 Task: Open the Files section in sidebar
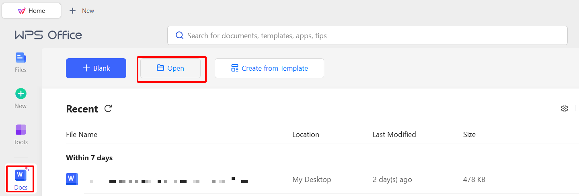[21, 62]
